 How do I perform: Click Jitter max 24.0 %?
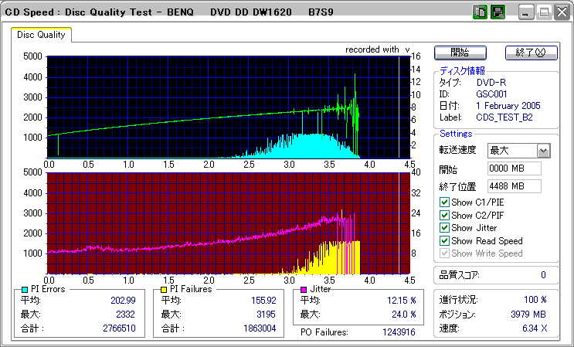coord(403,315)
